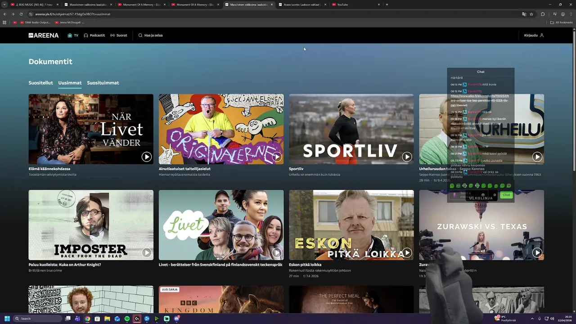Open Paluu kuolleista: Kuka on Arthur Knight?
Image resolution: width=576 pixels, height=324 pixels.
click(65, 265)
